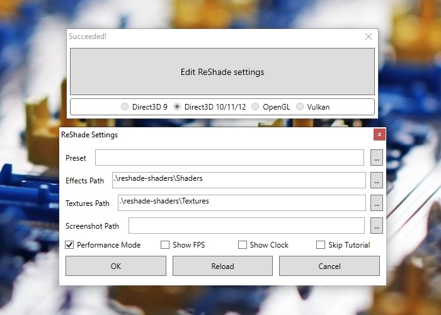Click the Edit ReShade settings button
Screen dimensions: 441x315
[222, 71]
